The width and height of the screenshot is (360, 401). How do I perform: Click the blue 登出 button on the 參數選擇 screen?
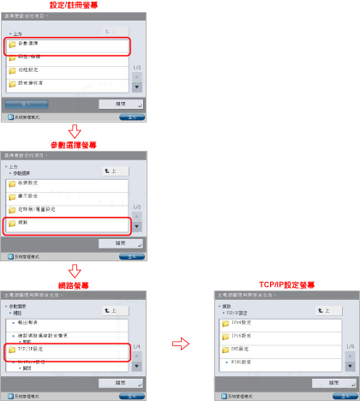pos(132,256)
